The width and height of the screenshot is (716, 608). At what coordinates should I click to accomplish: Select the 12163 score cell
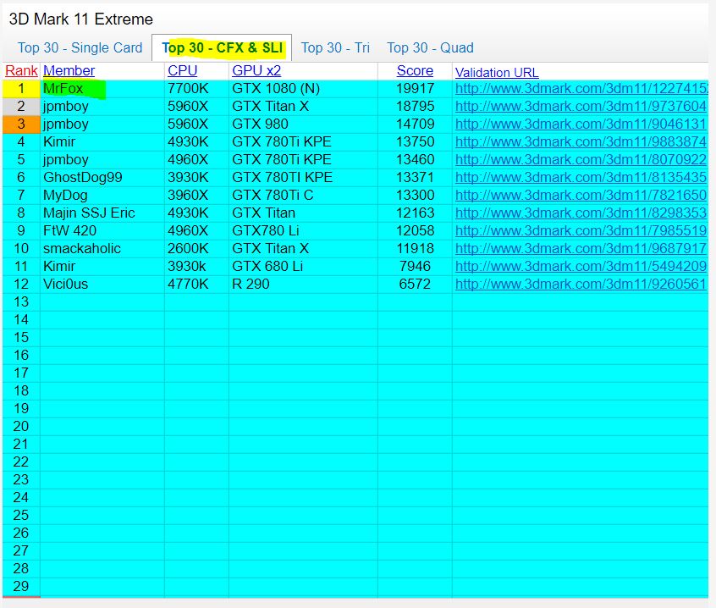(415, 213)
